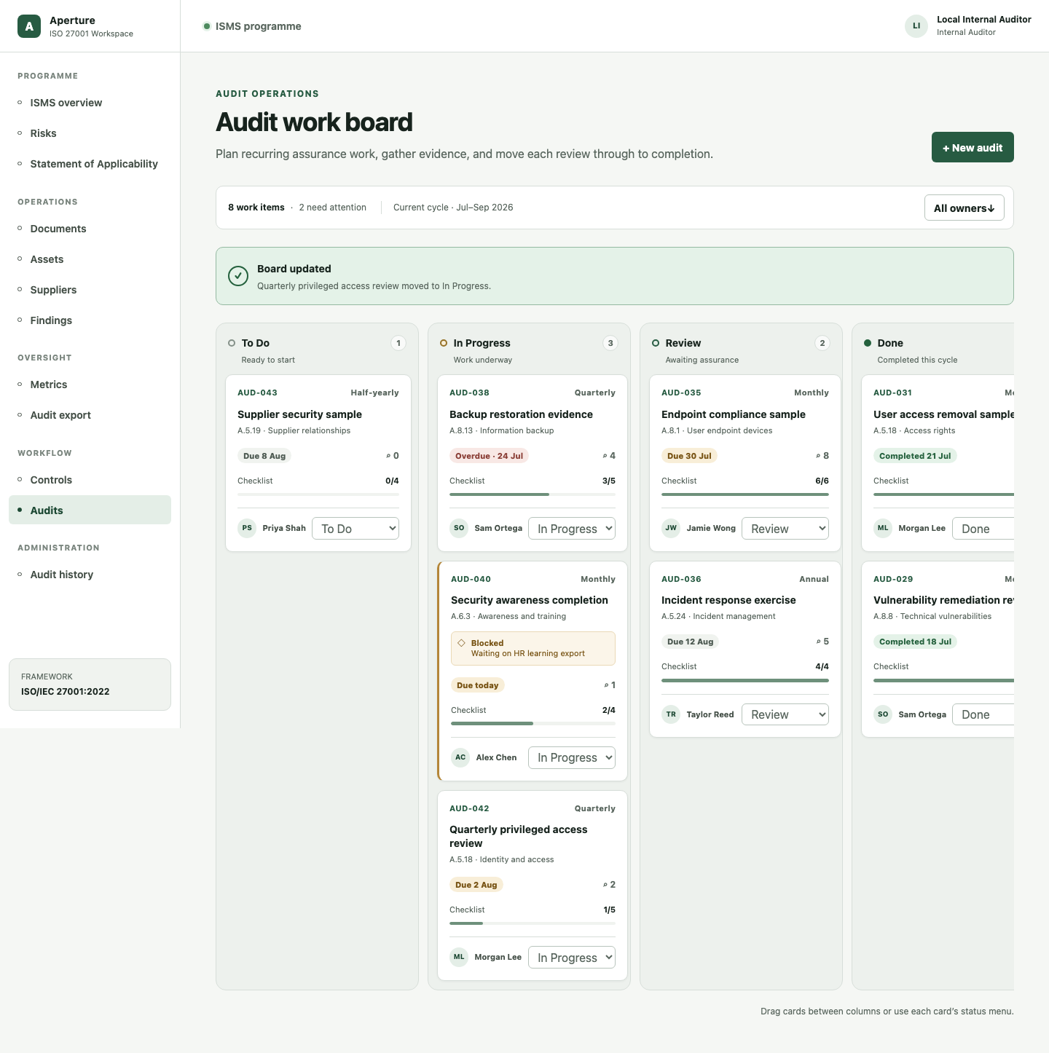The image size is (1049, 1053).
Task: Go to ISMS overview in sidebar
Action: [90, 103]
